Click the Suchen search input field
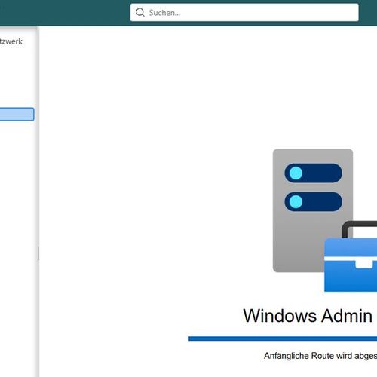Viewport: 377px width, 377px height. (244, 12)
